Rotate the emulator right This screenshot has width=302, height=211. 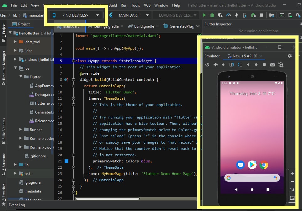tap(240, 65)
